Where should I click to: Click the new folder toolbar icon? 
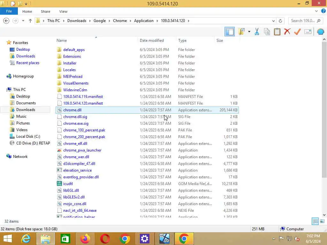pos(241,32)
